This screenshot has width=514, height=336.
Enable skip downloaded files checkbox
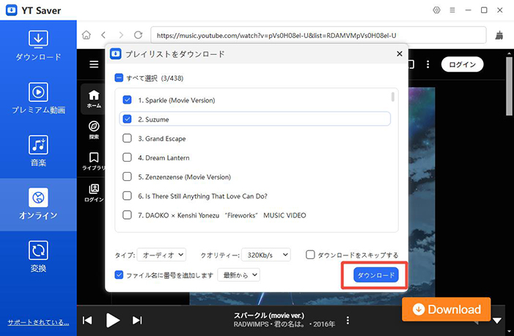pyautogui.click(x=310, y=255)
